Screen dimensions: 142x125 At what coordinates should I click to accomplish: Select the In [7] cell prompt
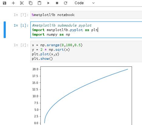click(x=21, y=15)
